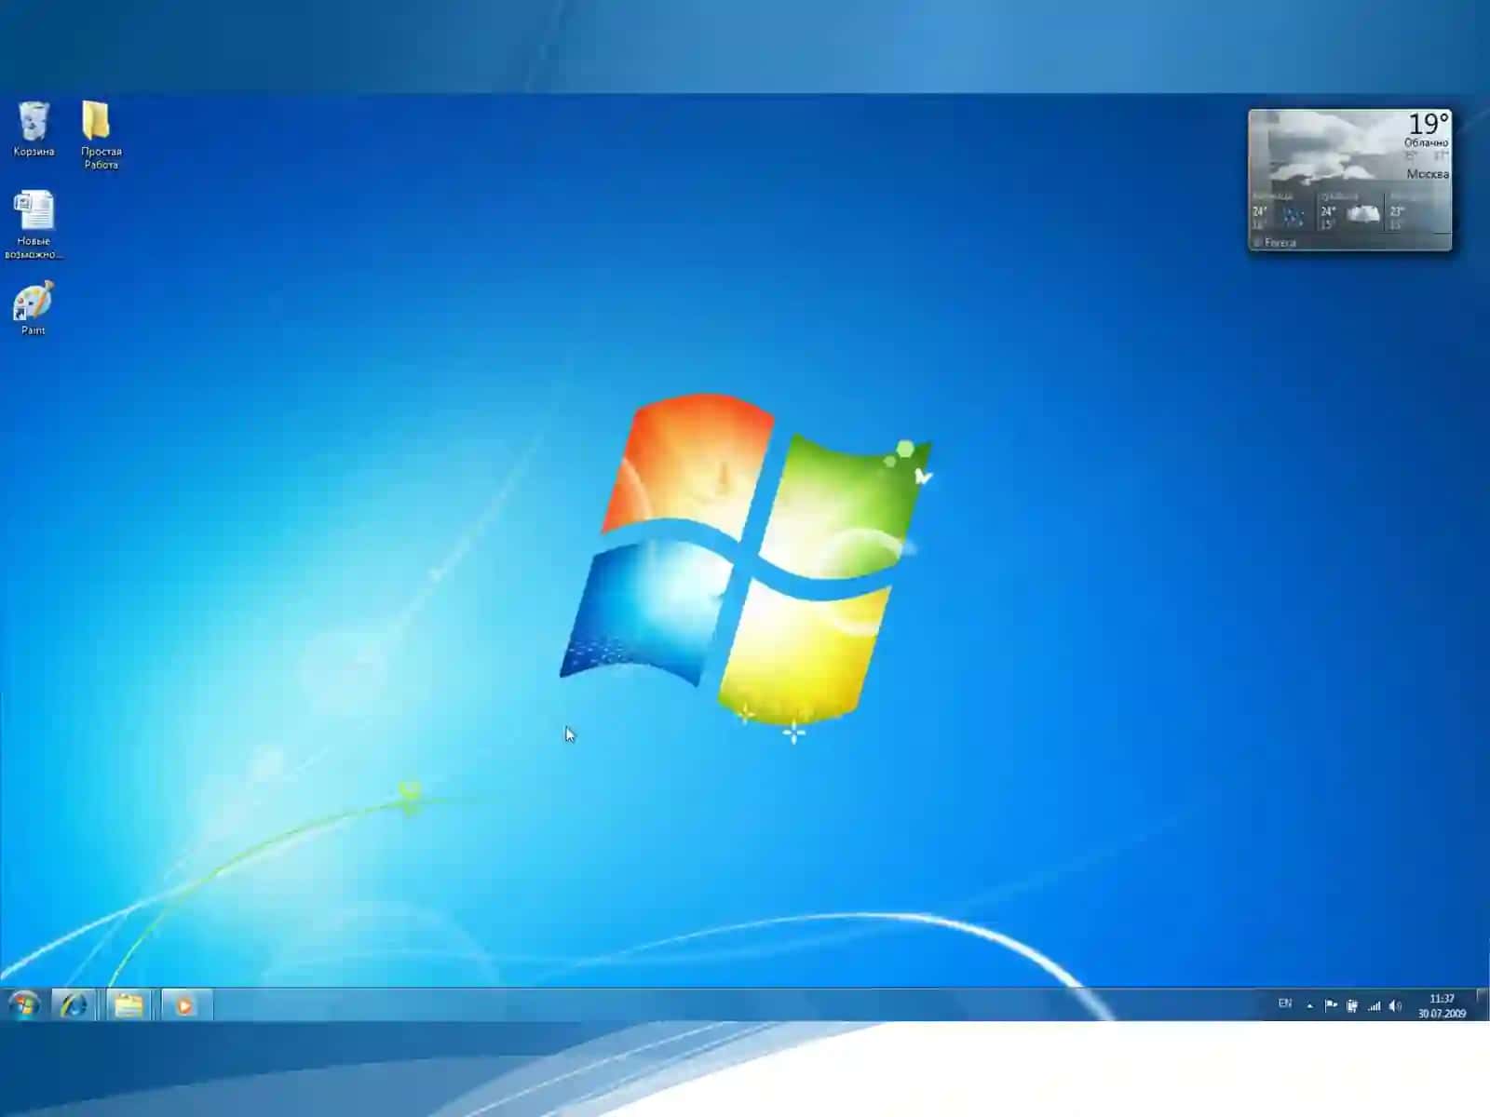Viewport: 1490px width, 1117px height.
Task: Open the network signal tray icon
Action: pyautogui.click(x=1375, y=1005)
